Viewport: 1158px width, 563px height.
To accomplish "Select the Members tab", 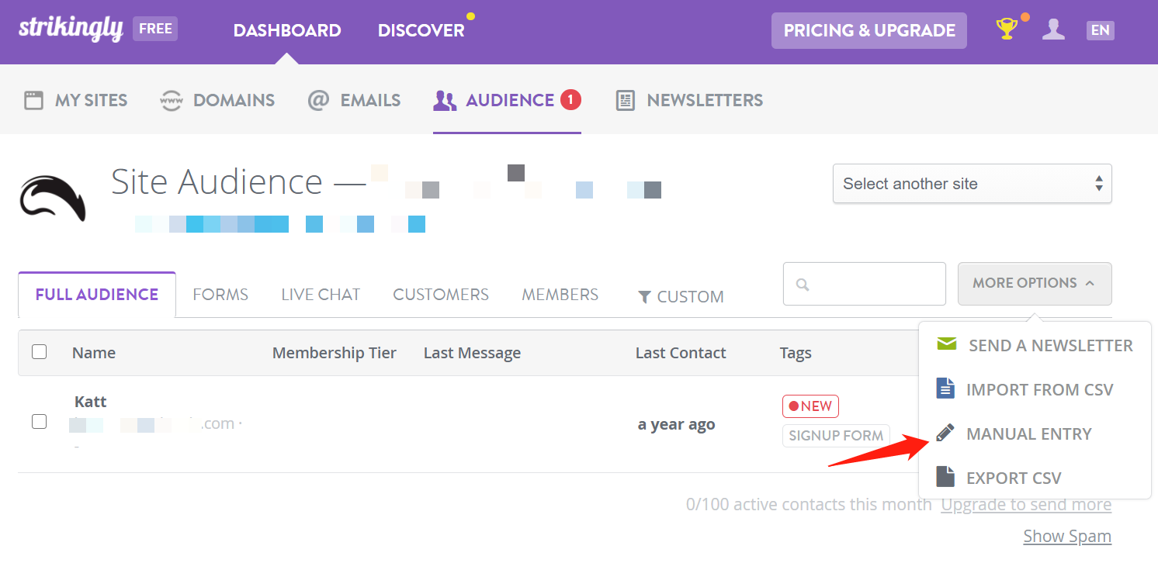I will pyautogui.click(x=560, y=295).
